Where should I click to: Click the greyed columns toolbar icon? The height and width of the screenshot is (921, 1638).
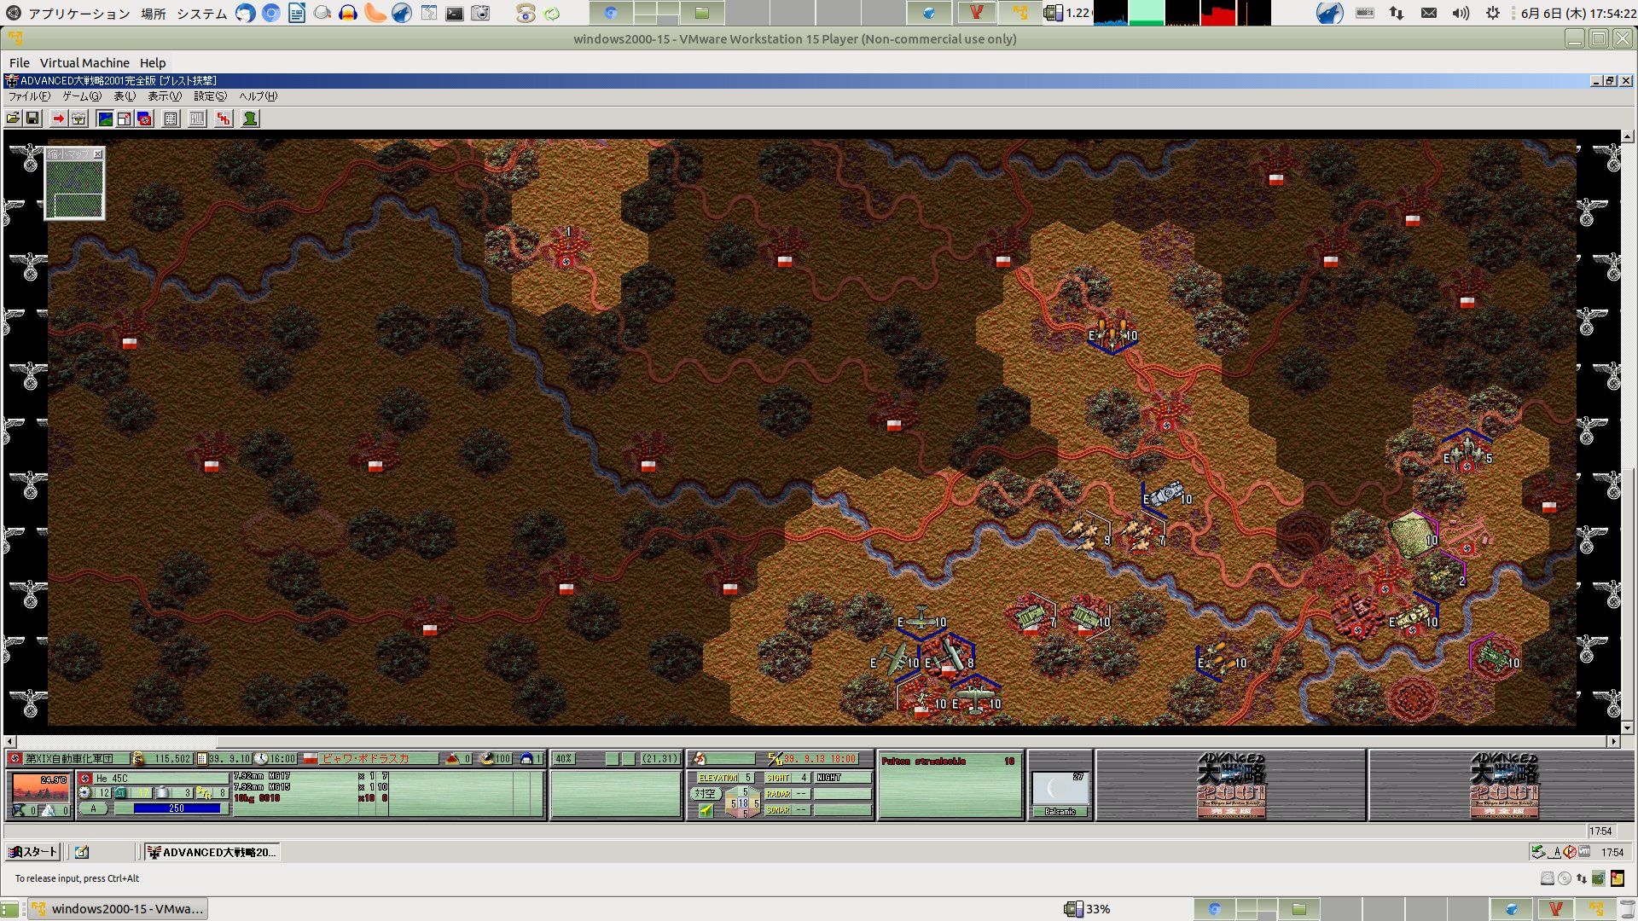pyautogui.click(x=197, y=119)
